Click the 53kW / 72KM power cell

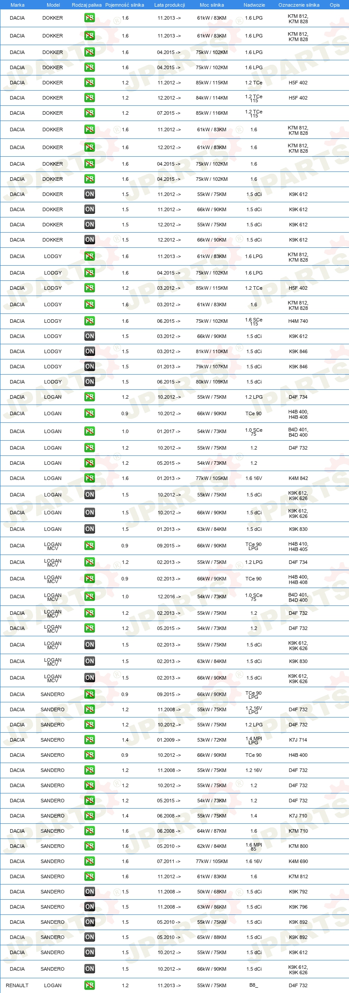click(212, 740)
